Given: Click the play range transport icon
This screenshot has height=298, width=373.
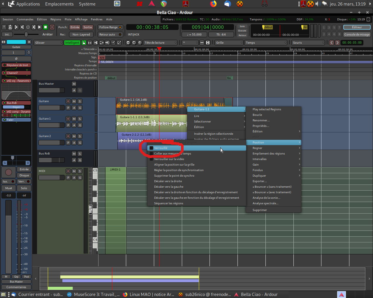Looking at the screenshot, I should (34, 27).
